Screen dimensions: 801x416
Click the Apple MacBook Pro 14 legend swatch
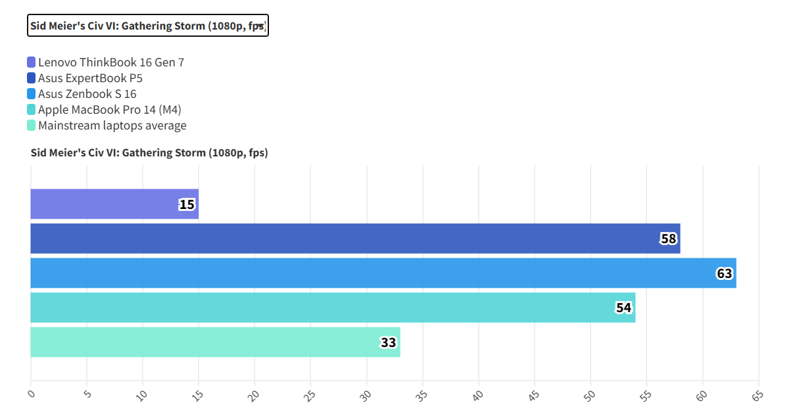(32, 110)
